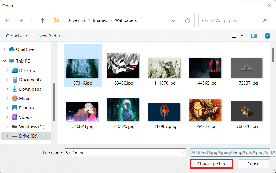Select Drive (D:) in the address path
This screenshot has height=173, width=276.
click(x=76, y=20)
